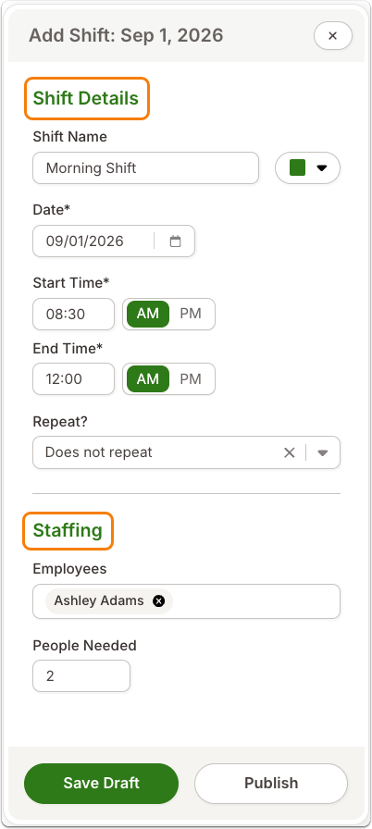This screenshot has height=829, width=372.
Task: Focus the Shift Name input field
Action: tap(146, 168)
